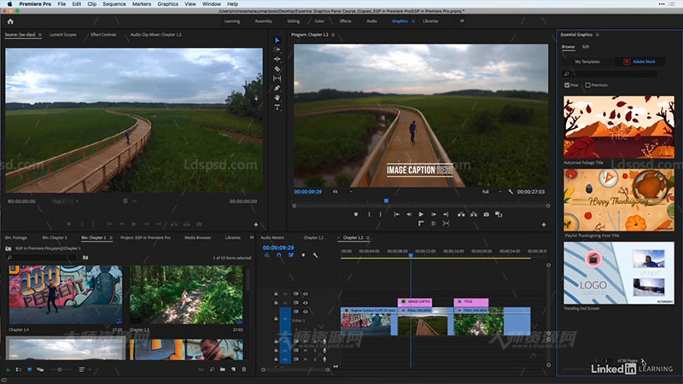Toggle V2 track output eye

(x=306, y=303)
